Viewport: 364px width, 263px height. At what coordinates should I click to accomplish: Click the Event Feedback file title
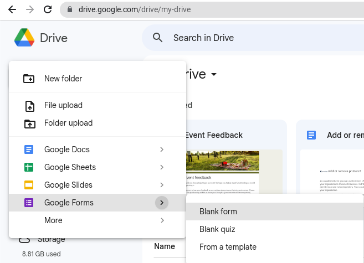(214, 135)
